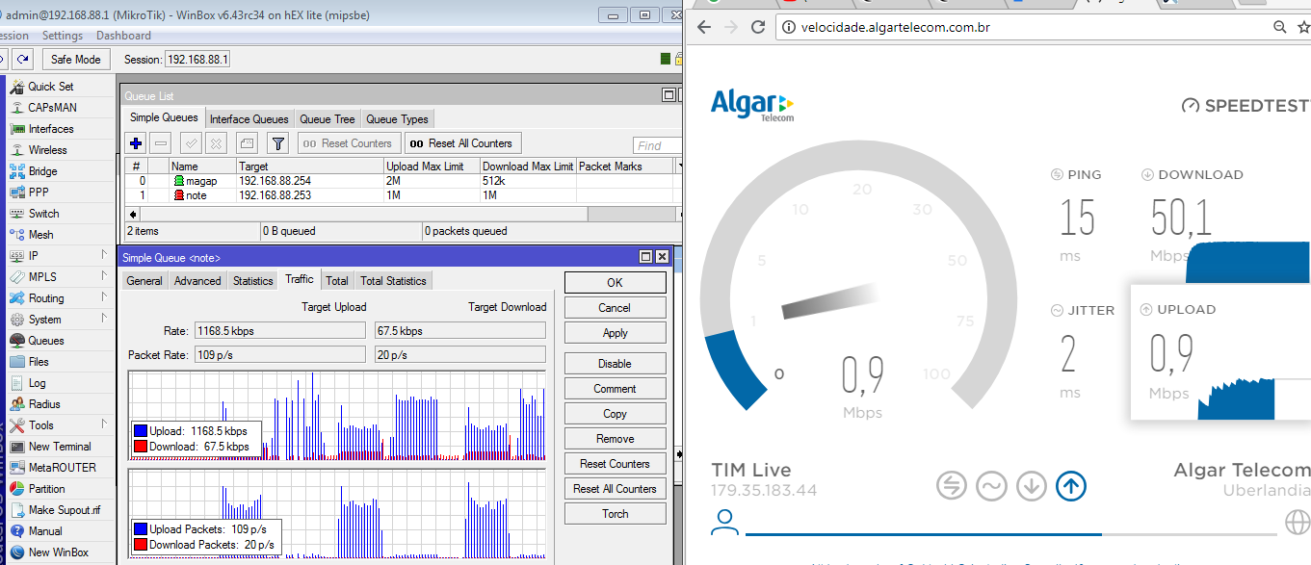The height and width of the screenshot is (565, 1311).
Task: Open Manual in sidebar
Action: (x=45, y=531)
